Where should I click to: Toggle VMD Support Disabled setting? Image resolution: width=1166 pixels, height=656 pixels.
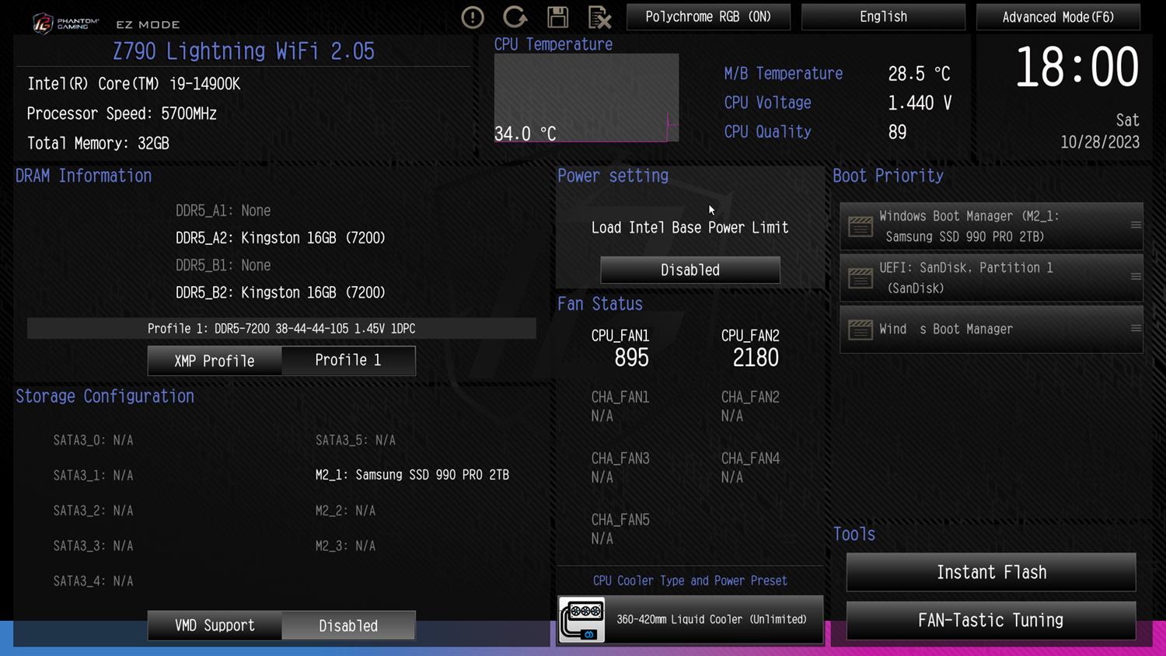(x=347, y=626)
